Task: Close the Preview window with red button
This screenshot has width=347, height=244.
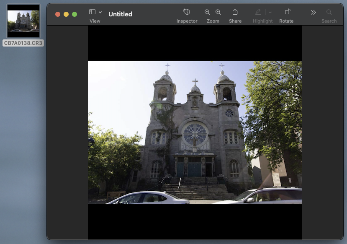Action: (58, 14)
